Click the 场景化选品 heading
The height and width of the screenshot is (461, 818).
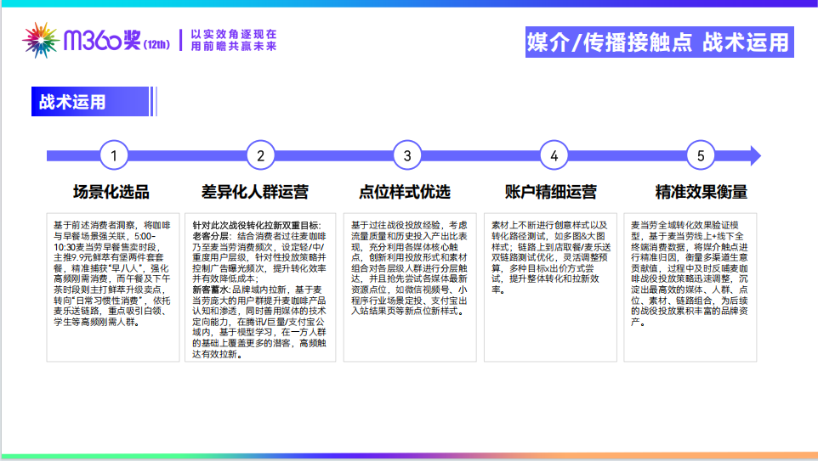point(111,192)
